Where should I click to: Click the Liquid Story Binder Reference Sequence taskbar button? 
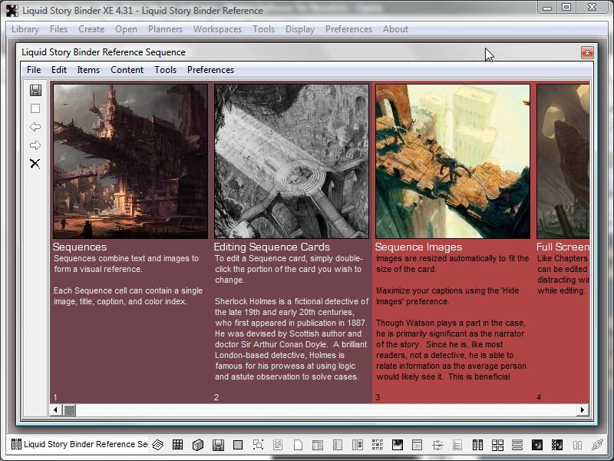click(78, 445)
